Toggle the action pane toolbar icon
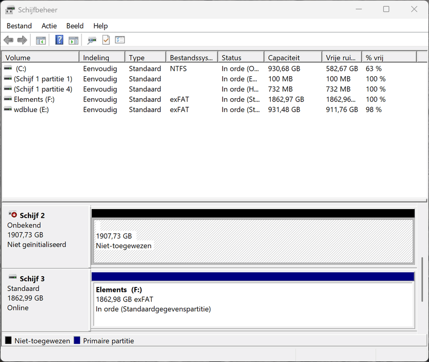 [73, 41]
